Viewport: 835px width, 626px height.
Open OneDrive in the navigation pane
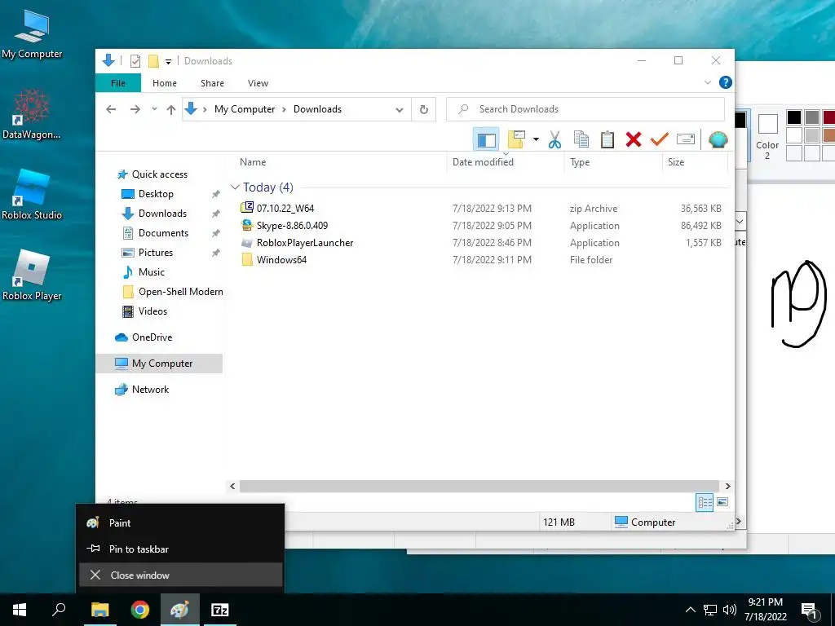tap(152, 337)
